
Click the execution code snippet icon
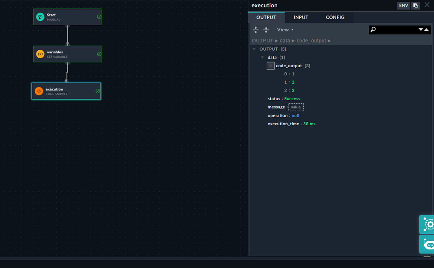click(x=39, y=91)
